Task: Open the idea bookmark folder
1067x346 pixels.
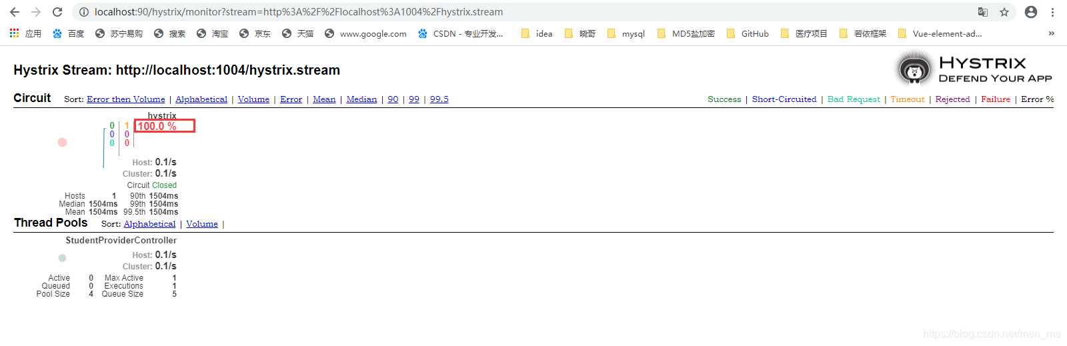Action: 537,33
